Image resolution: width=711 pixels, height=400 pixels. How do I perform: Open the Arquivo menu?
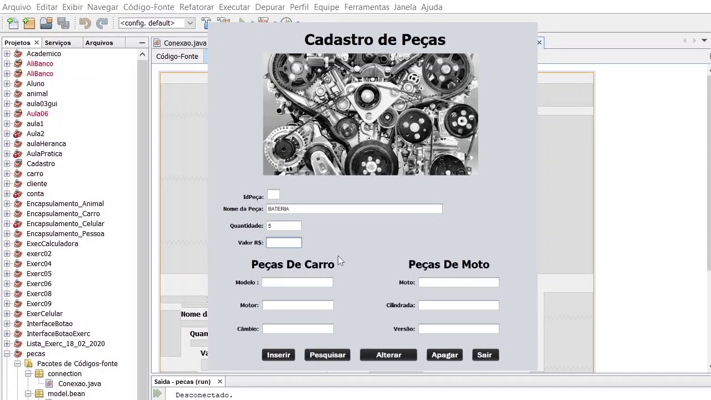(x=17, y=7)
